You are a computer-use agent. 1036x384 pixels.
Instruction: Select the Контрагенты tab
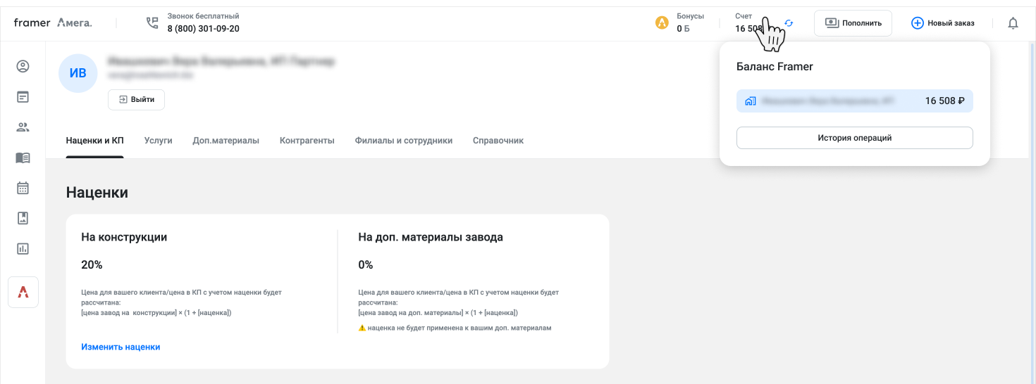[307, 141]
